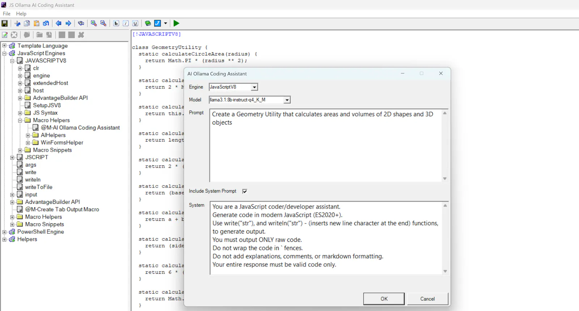Open Find using the binoculars icon
The image size is (579, 311).
[x=81, y=23]
